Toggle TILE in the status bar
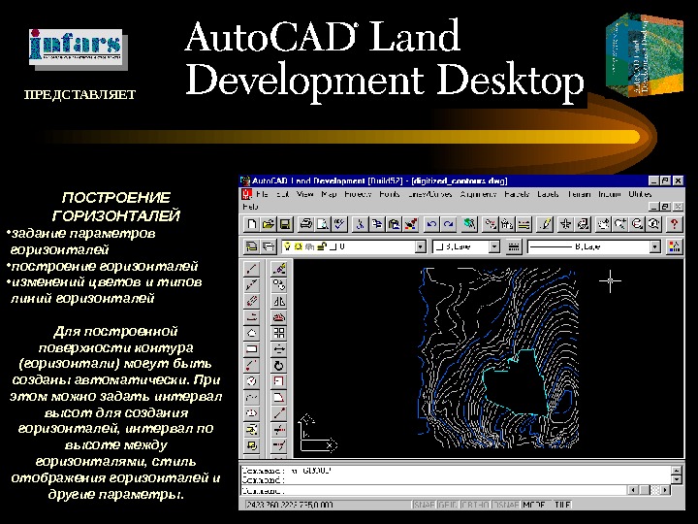 coord(561,505)
